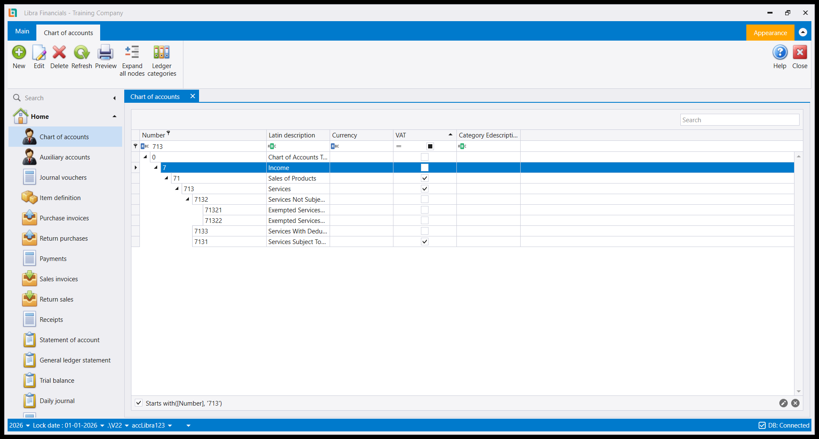This screenshot has width=819, height=439.
Task: Open the accLibra123 database dropdown
Action: [x=152, y=425]
